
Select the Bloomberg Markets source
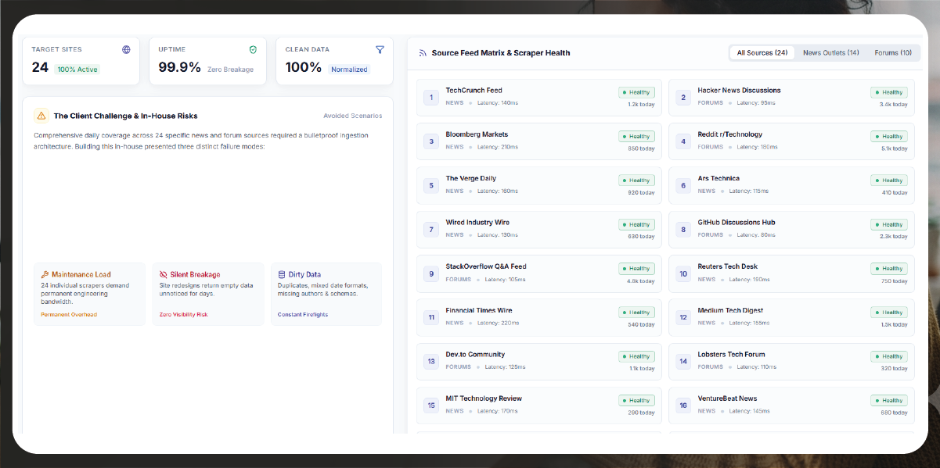pos(539,141)
